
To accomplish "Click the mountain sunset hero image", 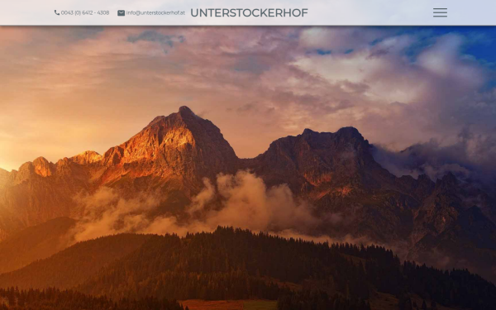I will click(248, 168).
